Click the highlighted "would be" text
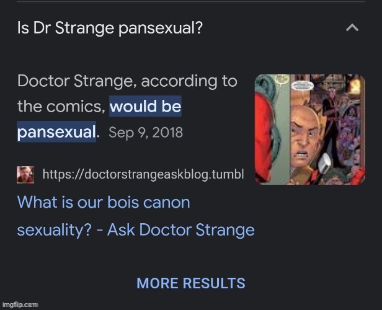 coord(145,107)
